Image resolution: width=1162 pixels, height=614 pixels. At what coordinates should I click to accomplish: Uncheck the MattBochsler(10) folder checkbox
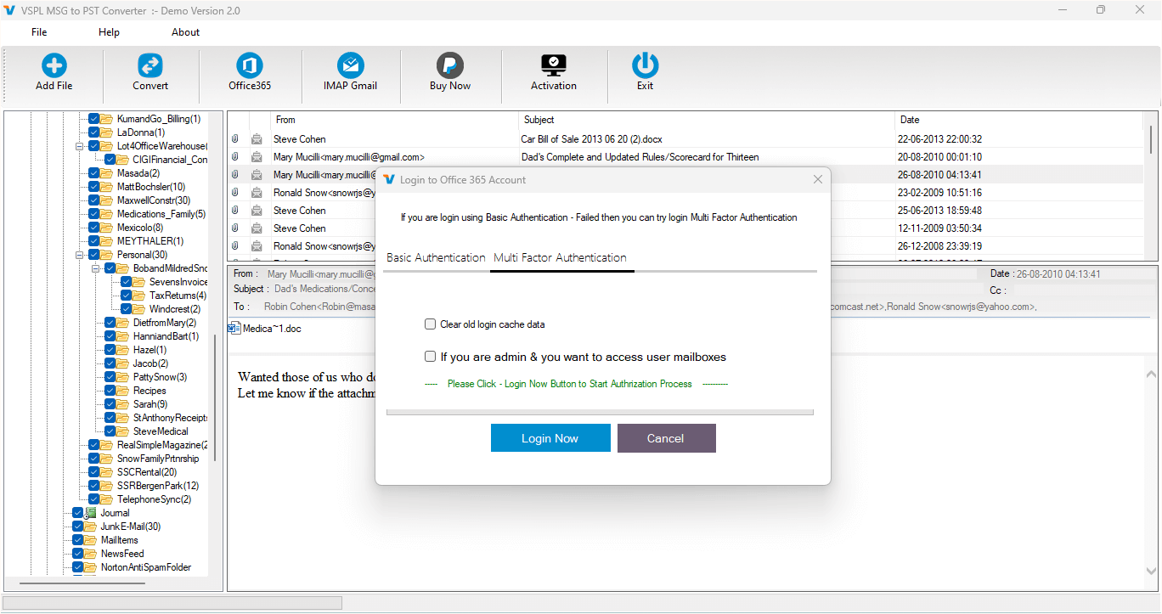94,187
